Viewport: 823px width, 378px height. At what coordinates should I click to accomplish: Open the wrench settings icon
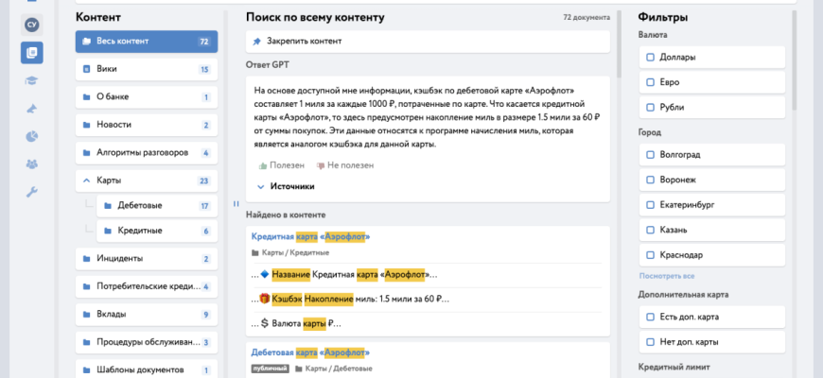click(x=31, y=193)
